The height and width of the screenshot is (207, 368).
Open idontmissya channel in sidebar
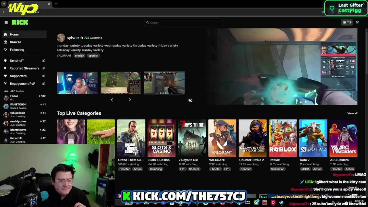(x=24, y=131)
